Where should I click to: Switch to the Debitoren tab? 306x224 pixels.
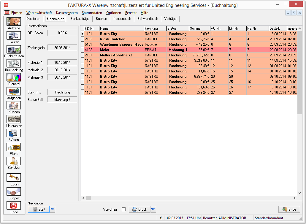(33, 19)
